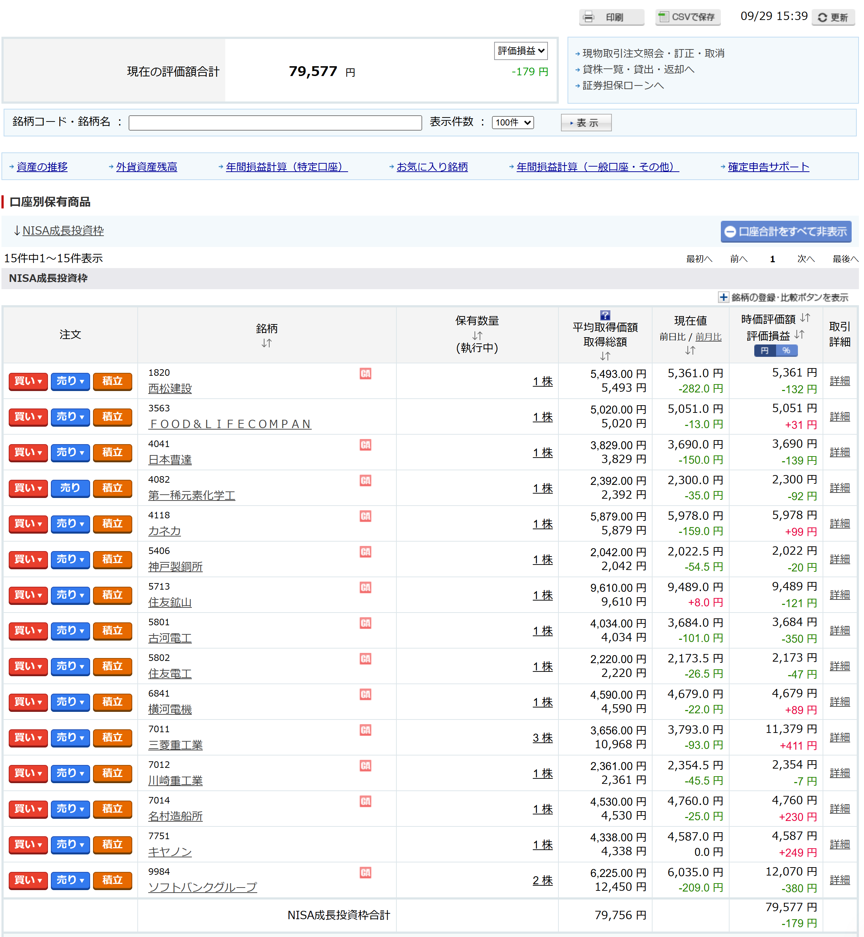Viewport: 864px width, 937px height.
Task: Expand 買い dropdown for 三菱重工業
Action: tap(28, 738)
